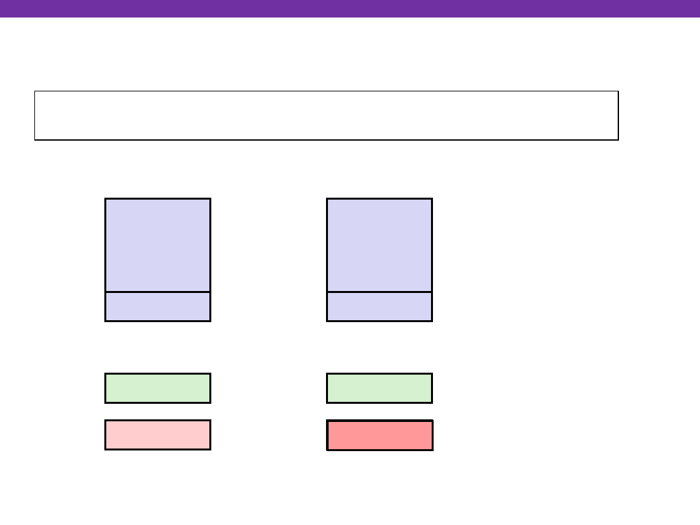700x525 pixels.
Task: Click the left lavender box's short bottom section
Action: (157, 307)
